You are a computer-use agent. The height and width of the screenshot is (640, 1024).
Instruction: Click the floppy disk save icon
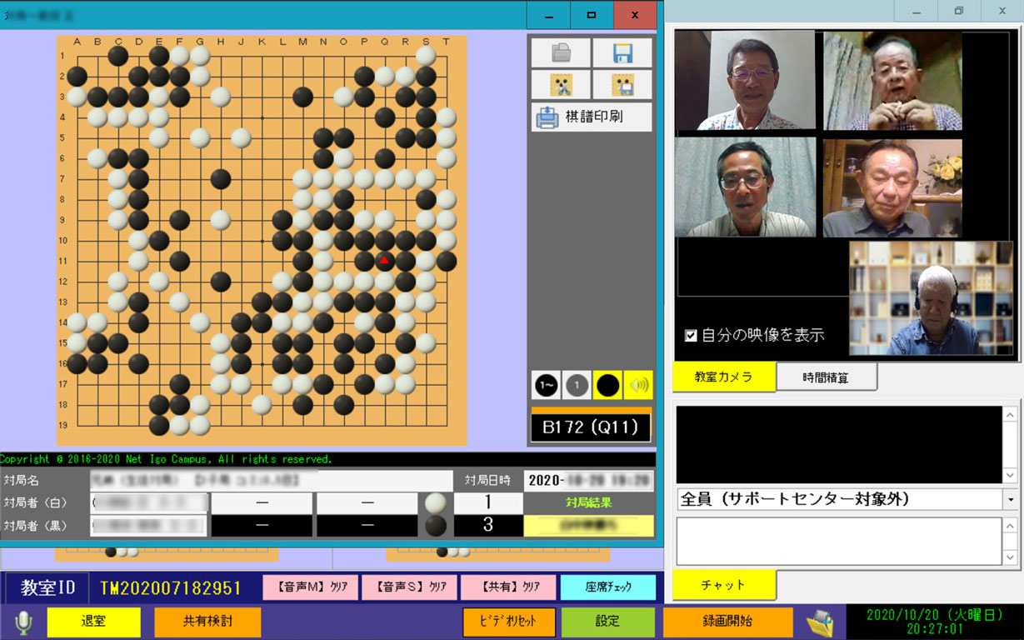(622, 53)
